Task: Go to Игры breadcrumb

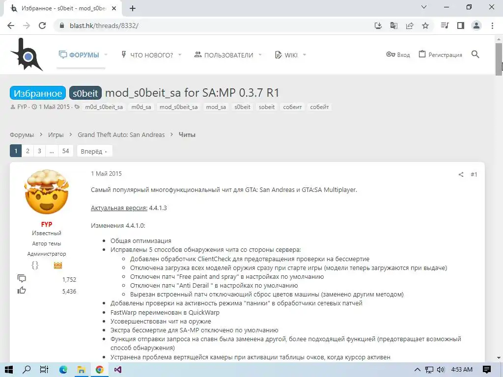Action: pyautogui.click(x=56, y=135)
